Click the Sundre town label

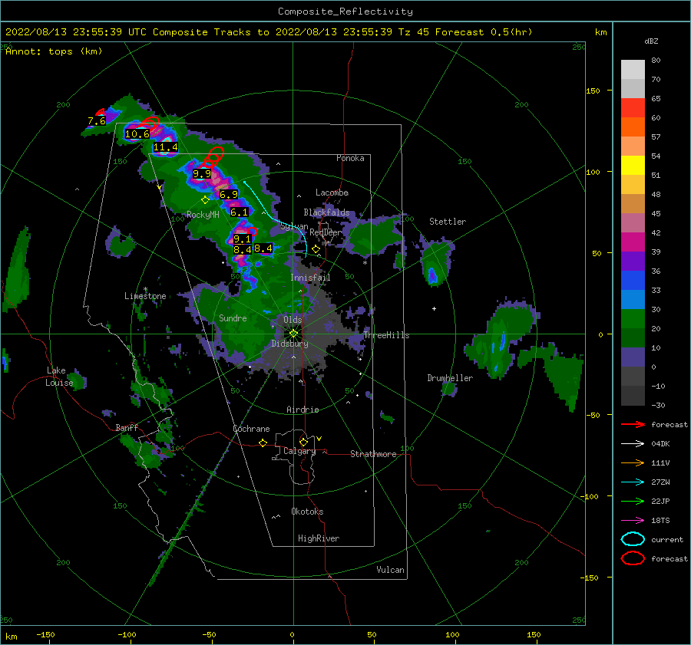tap(233, 318)
